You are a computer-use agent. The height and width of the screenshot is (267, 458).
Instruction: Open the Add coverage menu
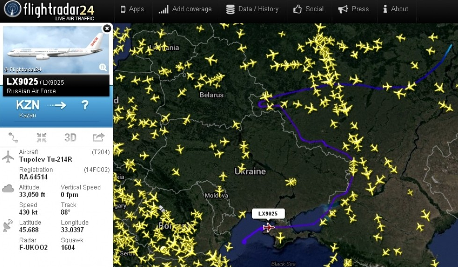click(x=185, y=9)
